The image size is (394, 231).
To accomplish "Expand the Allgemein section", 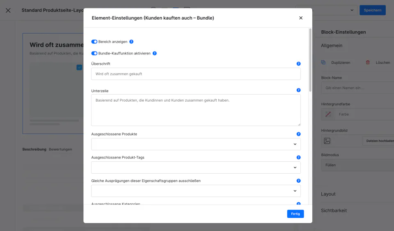I will [332, 45].
